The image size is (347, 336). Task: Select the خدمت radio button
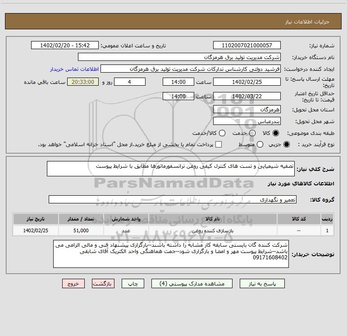click(x=252, y=133)
